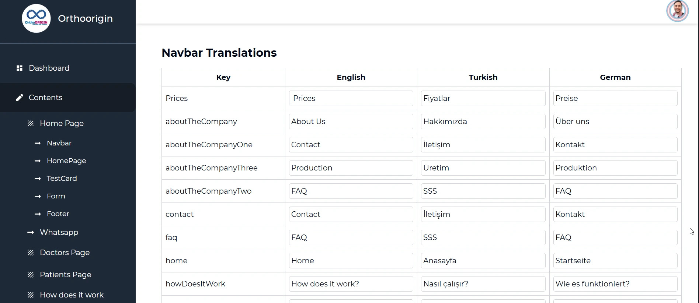Edit the German field containing Produktion
Screen dimensions: 699x303
click(x=615, y=168)
